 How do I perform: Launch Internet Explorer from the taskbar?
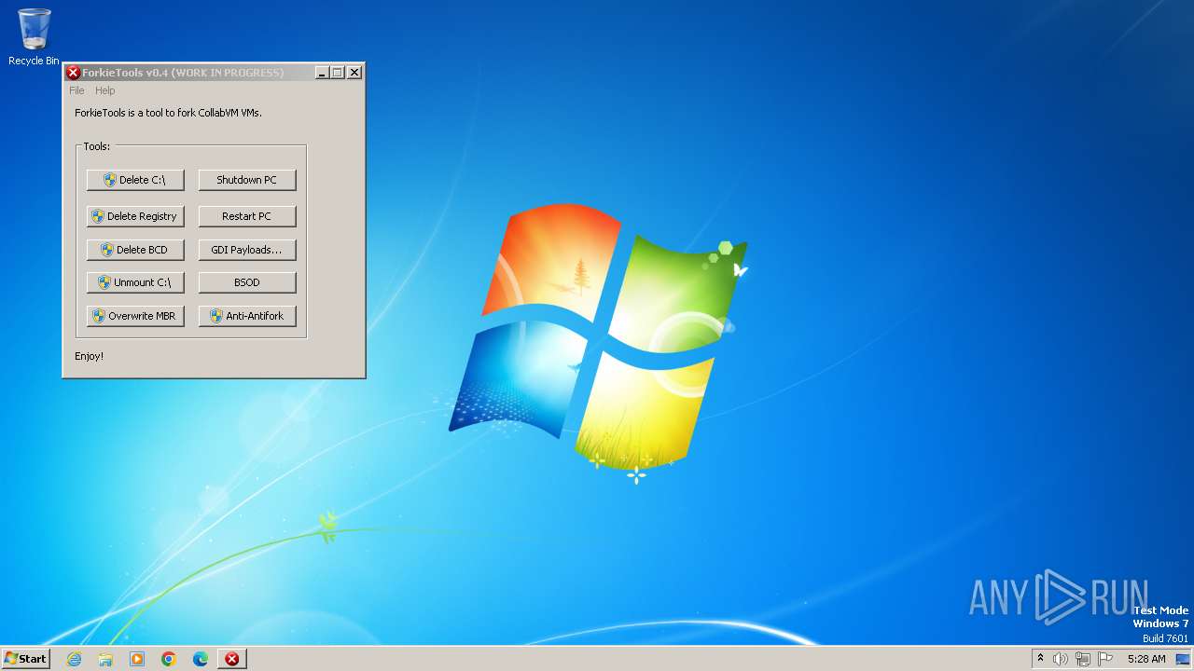click(x=74, y=659)
